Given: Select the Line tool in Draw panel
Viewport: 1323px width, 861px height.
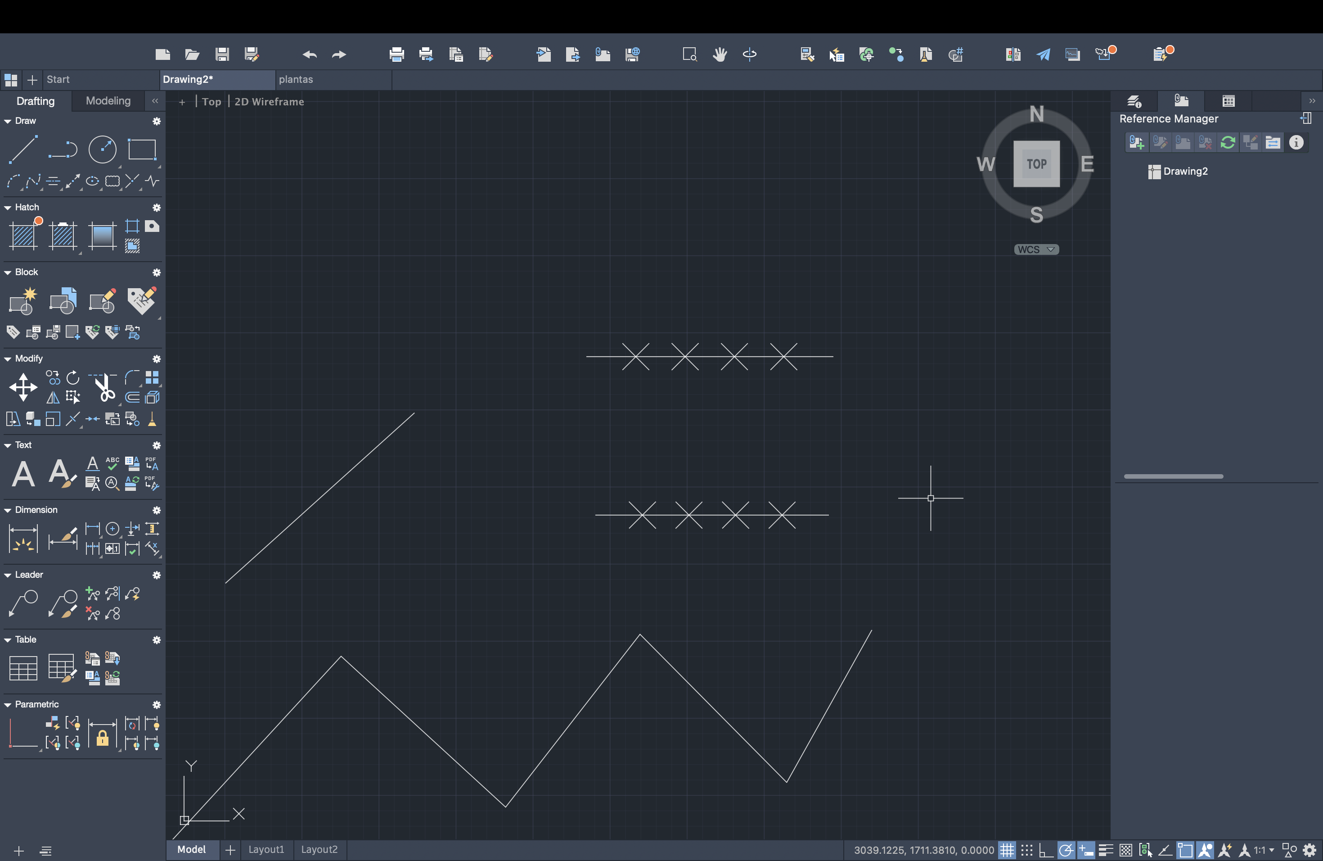Looking at the screenshot, I should [23, 149].
